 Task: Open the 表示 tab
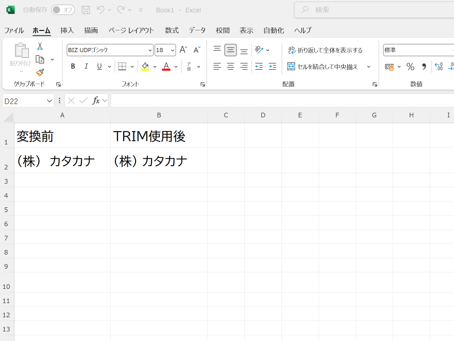pyautogui.click(x=246, y=30)
